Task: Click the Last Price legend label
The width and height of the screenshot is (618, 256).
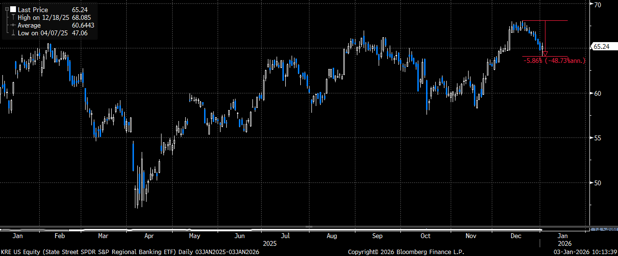Action: 33,9
